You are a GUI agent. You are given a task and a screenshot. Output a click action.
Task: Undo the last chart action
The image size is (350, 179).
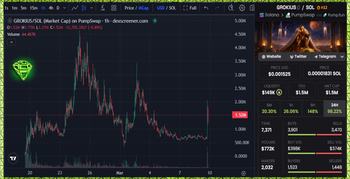tap(206, 8)
